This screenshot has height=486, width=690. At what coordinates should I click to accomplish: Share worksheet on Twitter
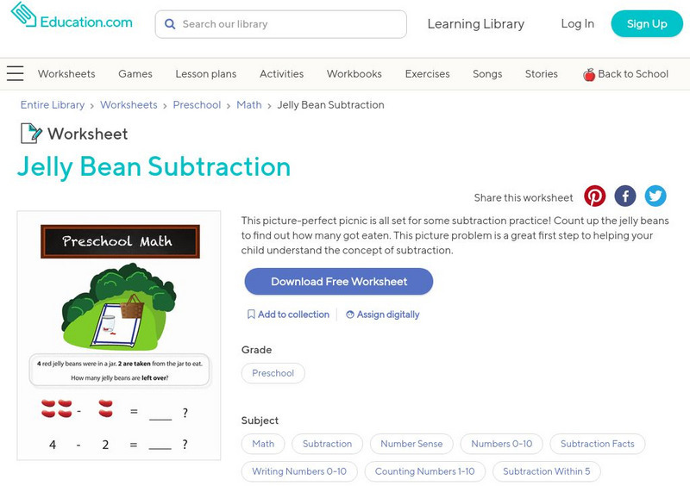point(655,196)
